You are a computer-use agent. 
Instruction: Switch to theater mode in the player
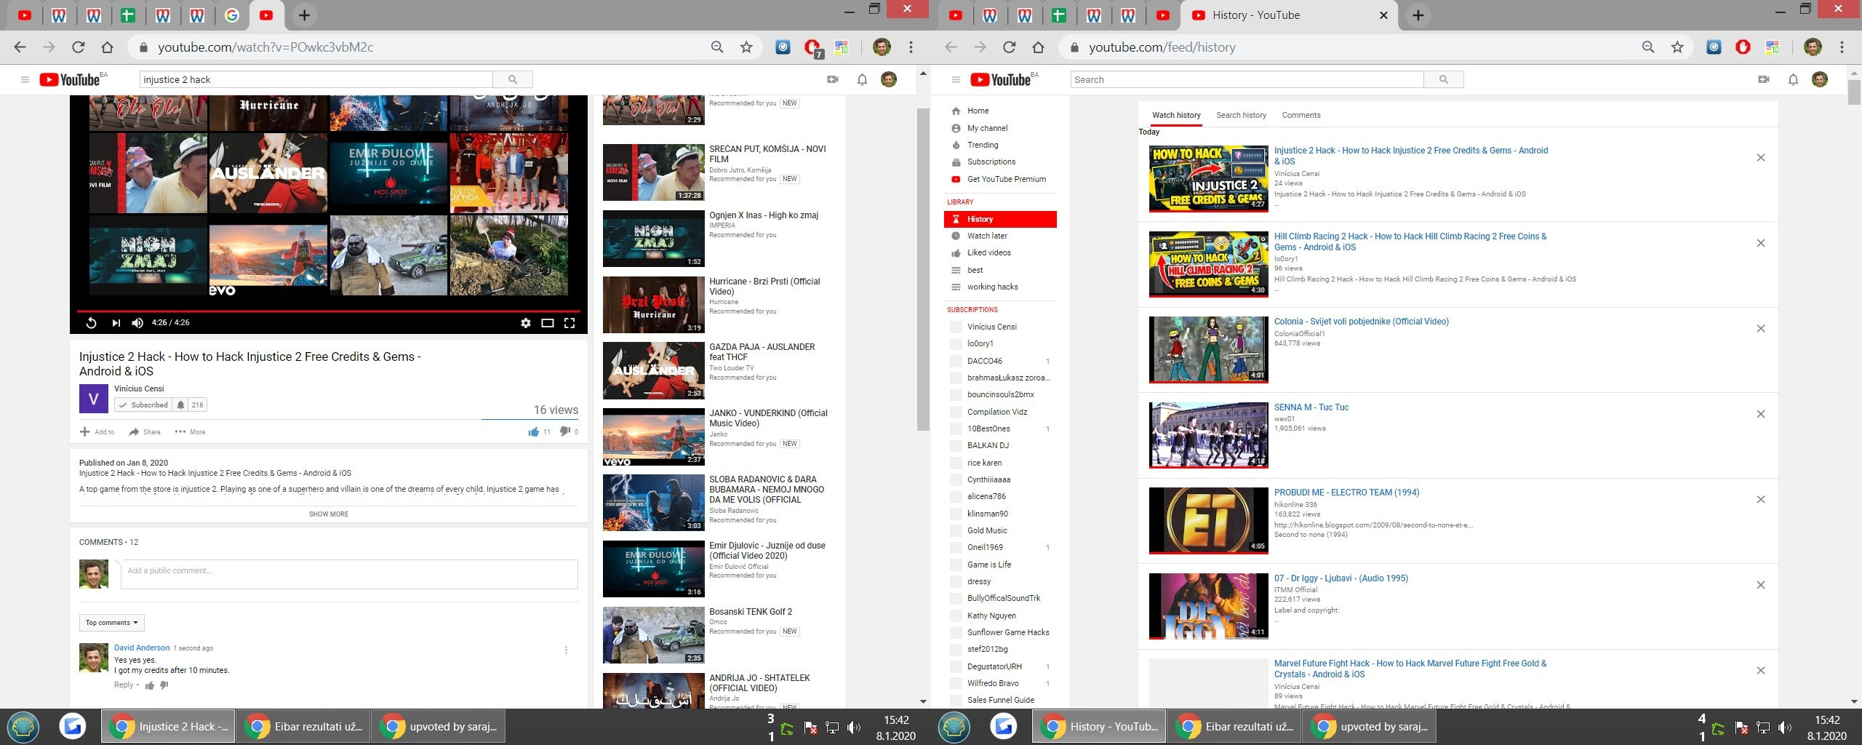(548, 323)
